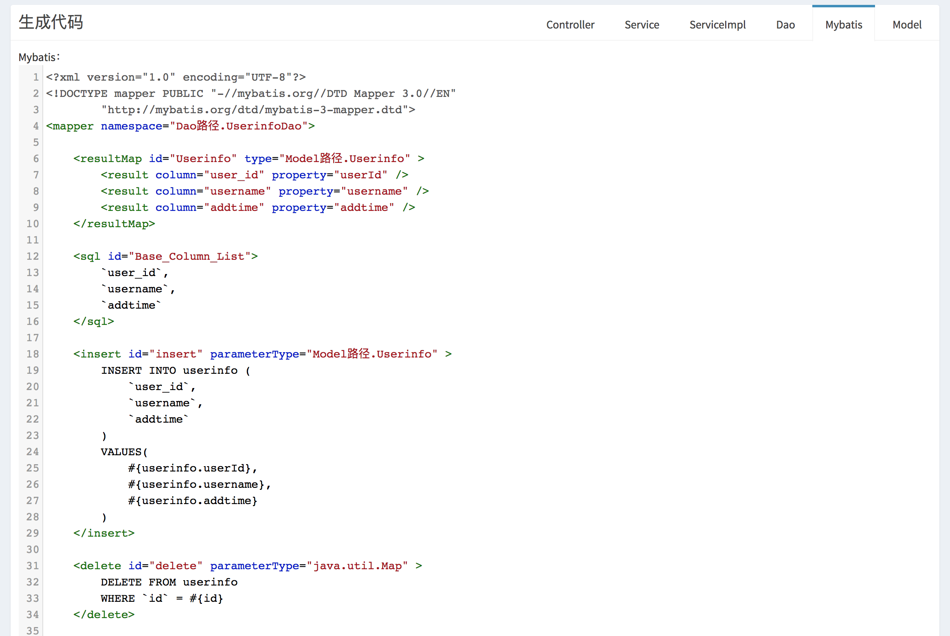Switch to the Dao tab
This screenshot has height=636, width=950.
click(x=785, y=25)
